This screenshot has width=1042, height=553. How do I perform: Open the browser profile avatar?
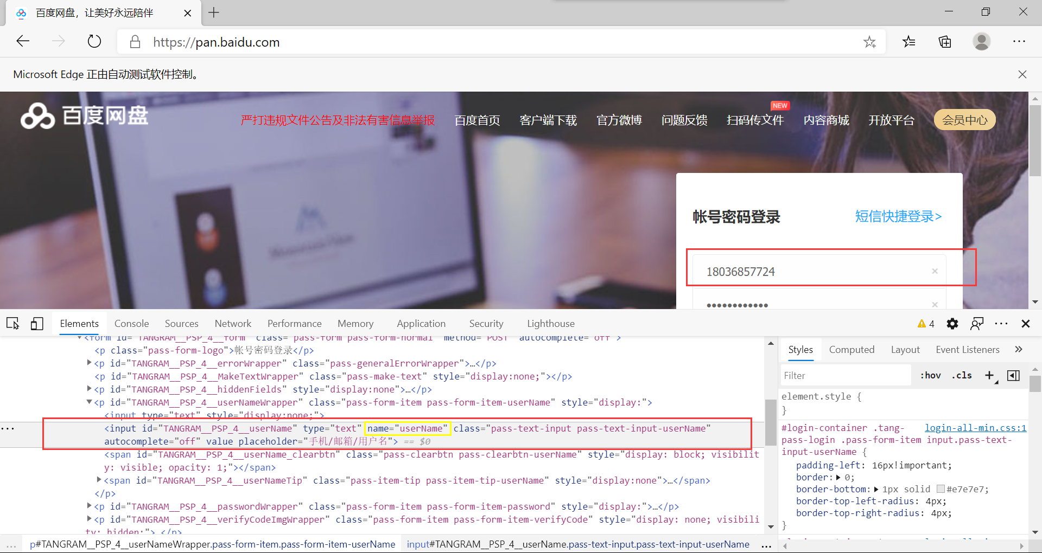[981, 41]
